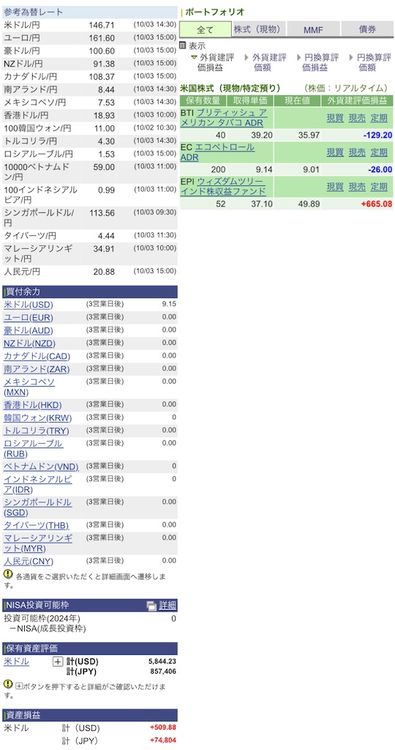Click 定期 for EC stock
This screenshot has width=395, height=750.
pyautogui.click(x=379, y=152)
